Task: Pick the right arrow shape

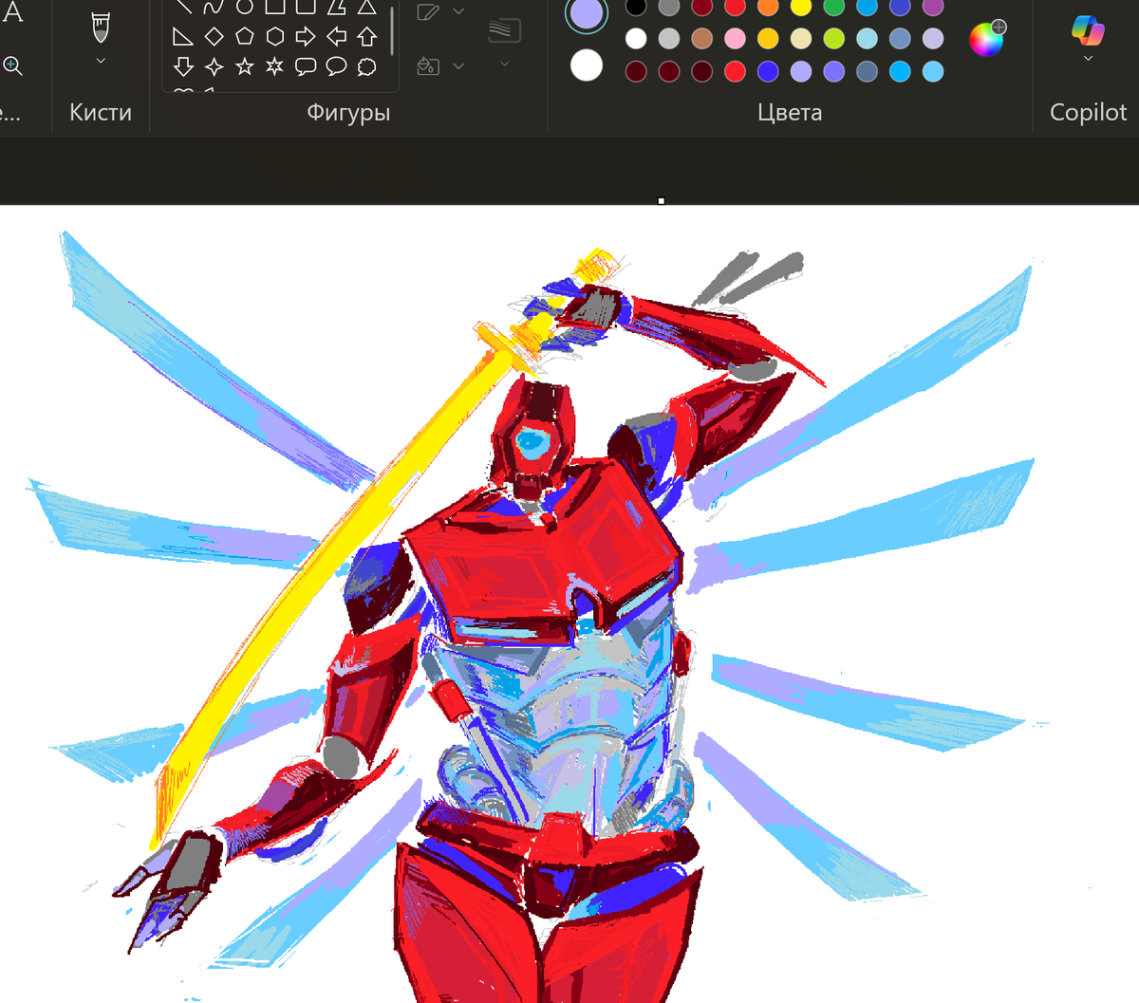Action: (x=305, y=36)
